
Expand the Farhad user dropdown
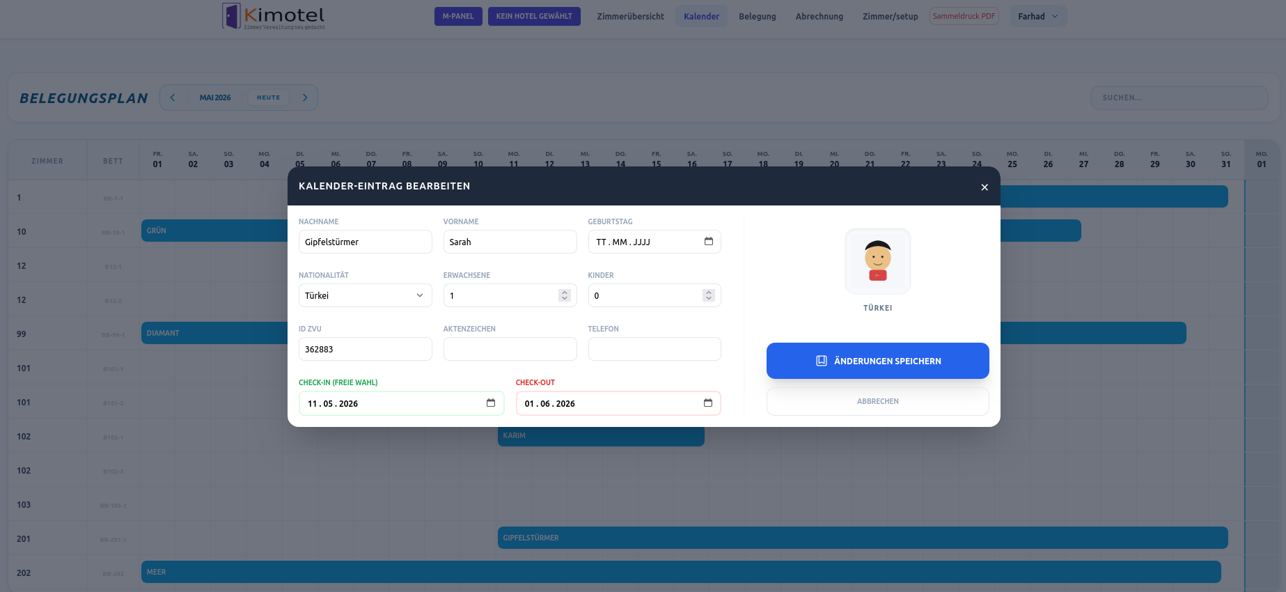(x=1038, y=16)
